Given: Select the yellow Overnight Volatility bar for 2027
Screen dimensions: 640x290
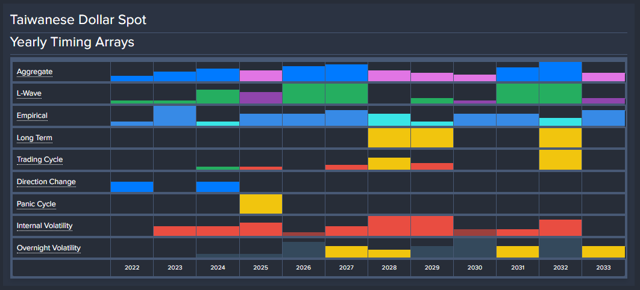Looking at the screenshot, I should click(x=346, y=251).
